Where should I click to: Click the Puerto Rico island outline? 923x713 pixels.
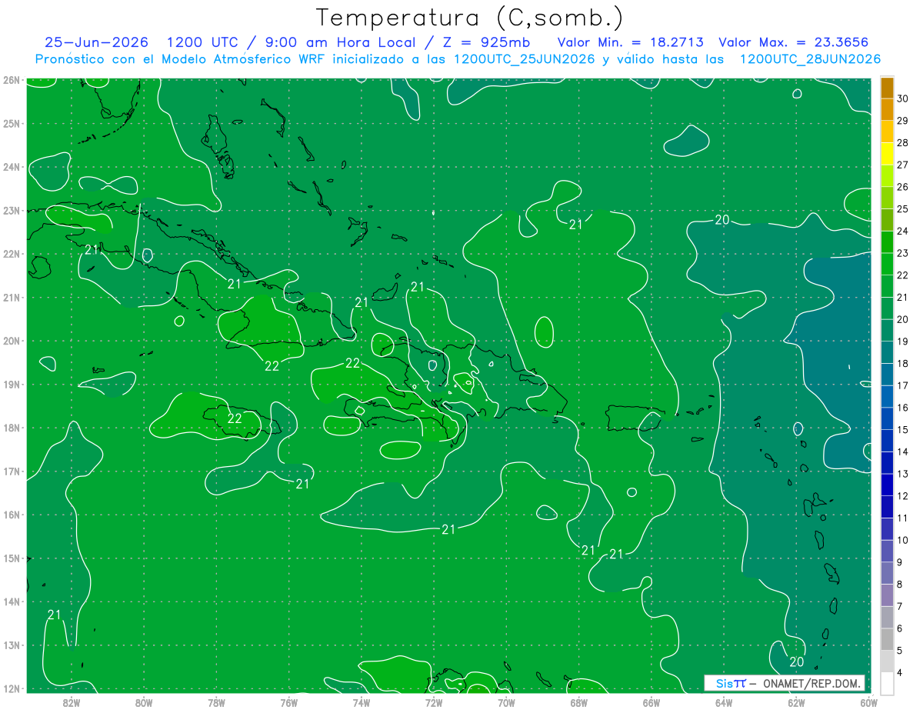pos(635,418)
